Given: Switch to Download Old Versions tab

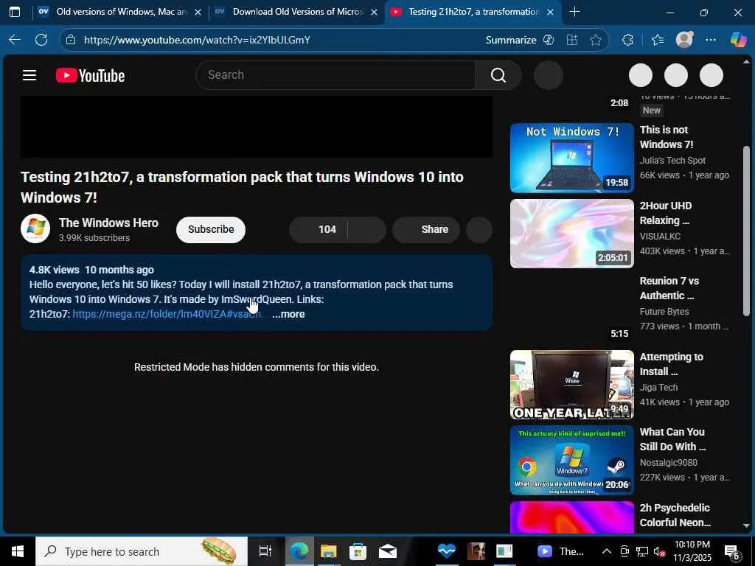Looking at the screenshot, I should pyautogui.click(x=298, y=12).
